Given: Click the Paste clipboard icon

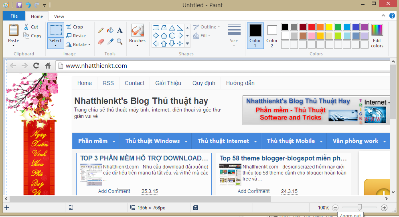Looking at the screenshot, I should point(14,30).
